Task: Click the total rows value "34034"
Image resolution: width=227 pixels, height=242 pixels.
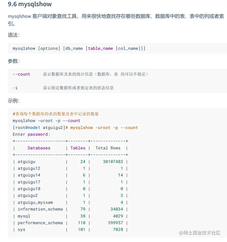Action: pyautogui.click(x=117, y=209)
